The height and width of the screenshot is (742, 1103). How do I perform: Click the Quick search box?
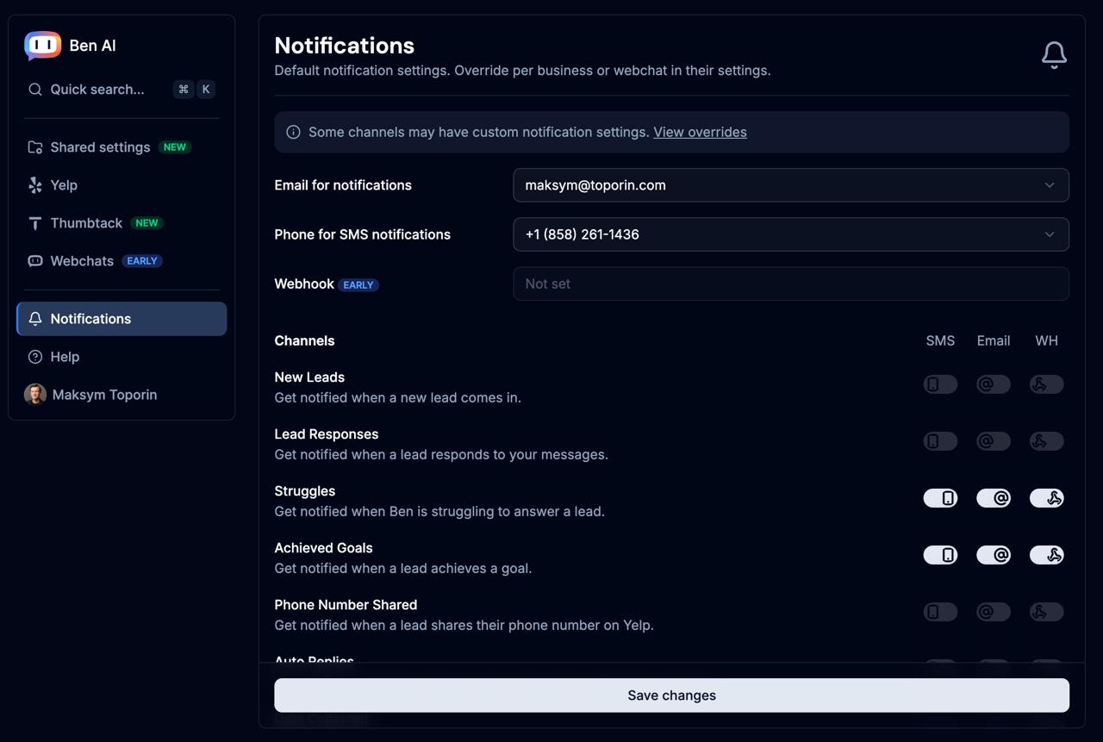pyautogui.click(x=122, y=90)
